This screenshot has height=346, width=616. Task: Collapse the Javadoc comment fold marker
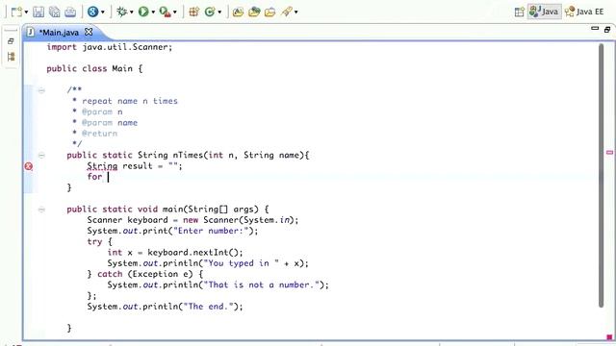pyautogui.click(x=41, y=90)
